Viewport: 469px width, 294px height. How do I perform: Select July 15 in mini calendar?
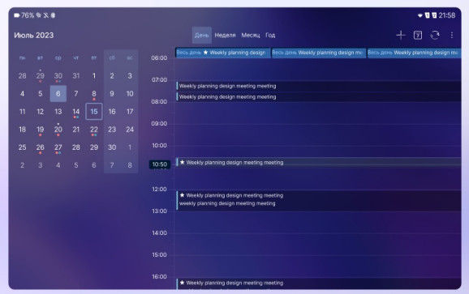pyautogui.click(x=94, y=112)
